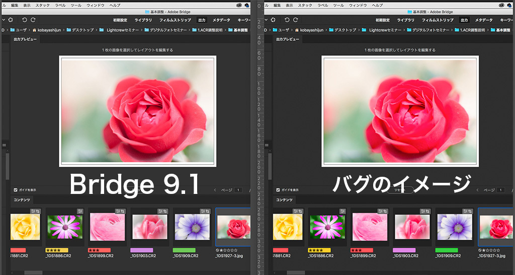Click crop badge on _1DS1899.CR2, right window

(385, 211)
